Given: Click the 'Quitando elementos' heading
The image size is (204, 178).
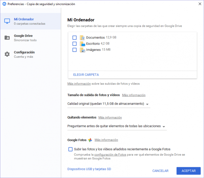Looking at the screenshot, I should 82,118.
